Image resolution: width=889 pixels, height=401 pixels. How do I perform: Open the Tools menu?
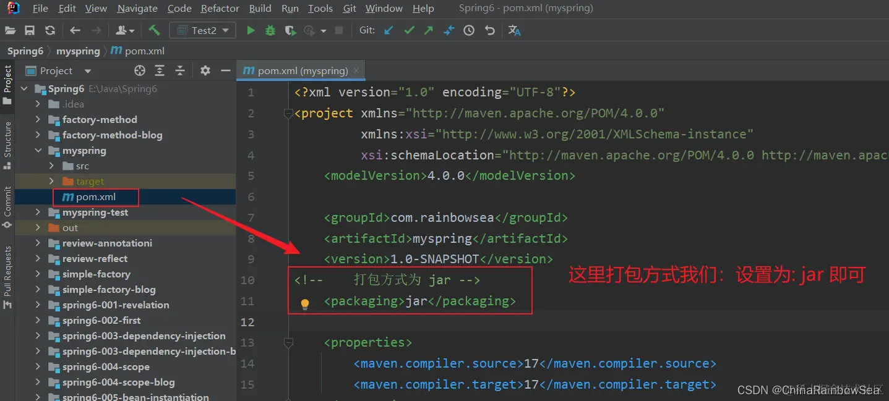(x=320, y=8)
